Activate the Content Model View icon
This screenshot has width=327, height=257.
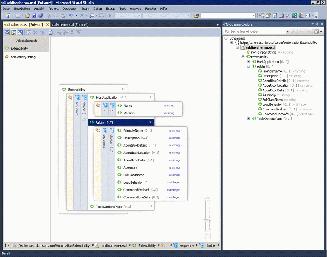pos(13,32)
